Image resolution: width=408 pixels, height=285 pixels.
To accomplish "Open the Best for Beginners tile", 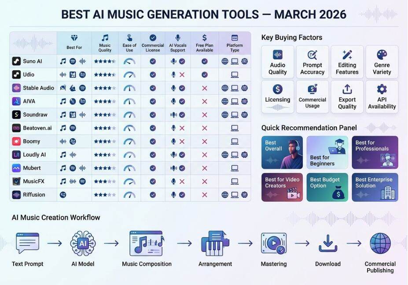I will click(327, 152).
